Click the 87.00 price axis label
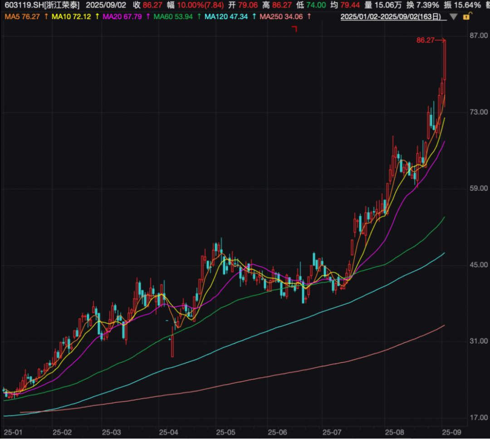This screenshot has width=490, height=439. 479,36
